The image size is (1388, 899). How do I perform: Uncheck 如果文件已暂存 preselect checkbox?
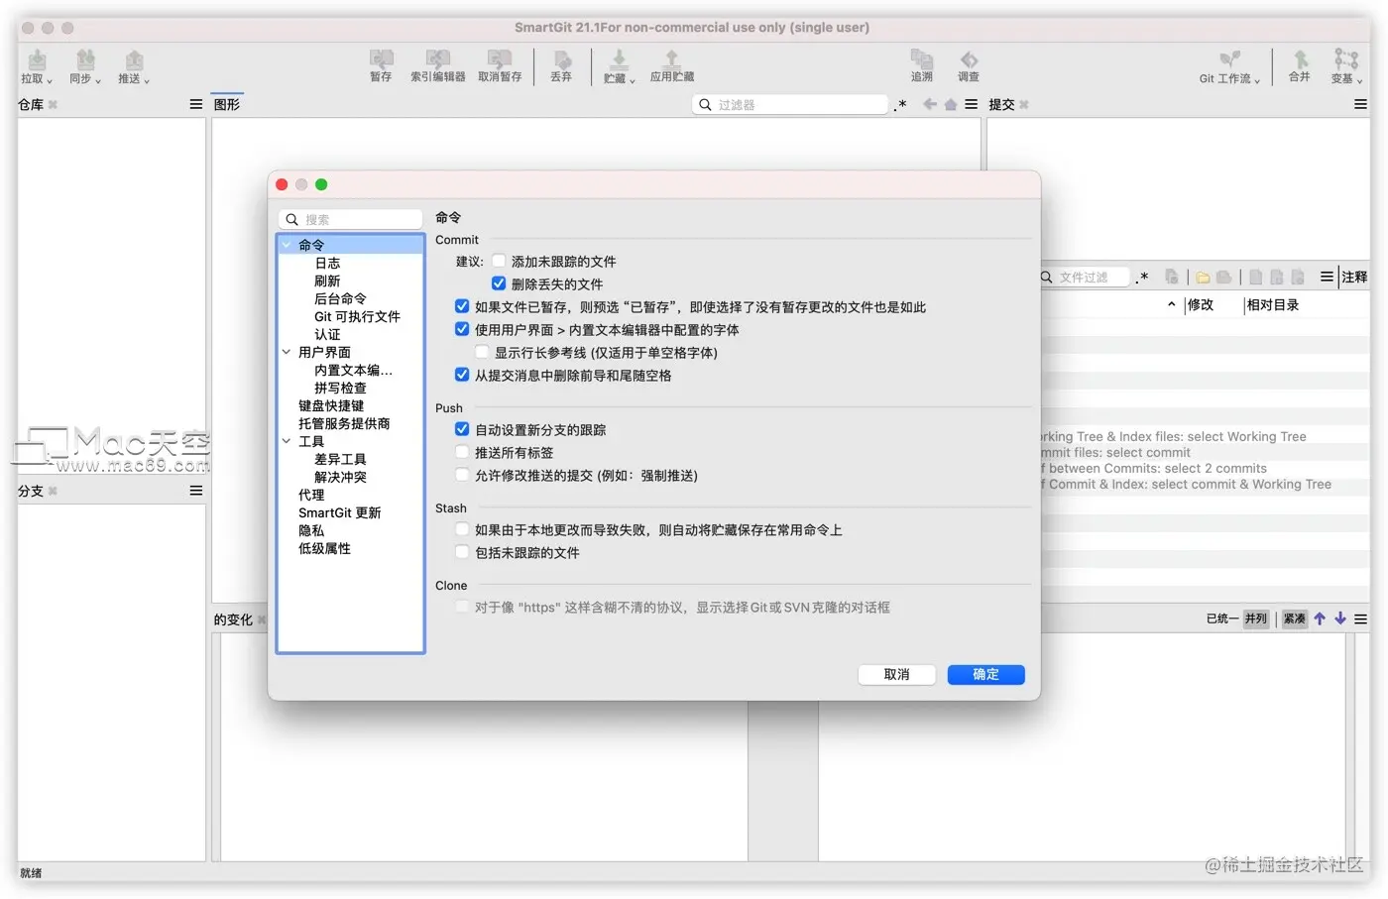coord(462,306)
